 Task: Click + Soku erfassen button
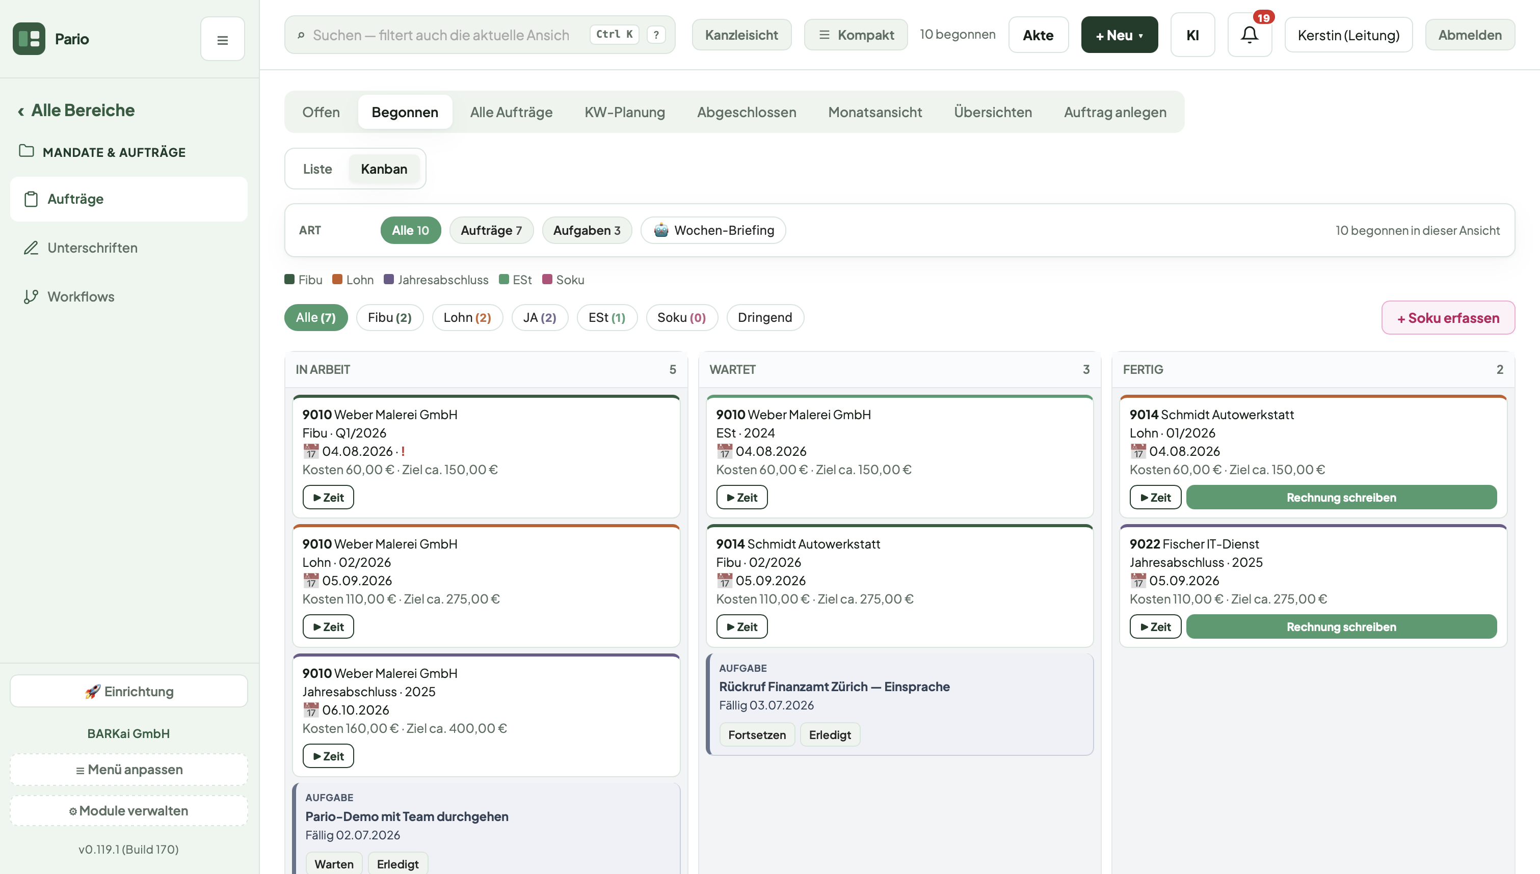click(x=1448, y=317)
